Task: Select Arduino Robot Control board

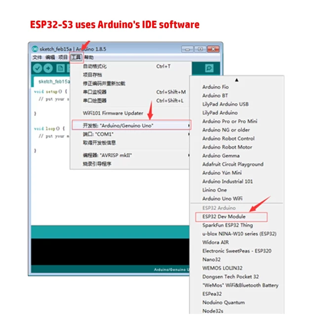Action: (x=237, y=138)
